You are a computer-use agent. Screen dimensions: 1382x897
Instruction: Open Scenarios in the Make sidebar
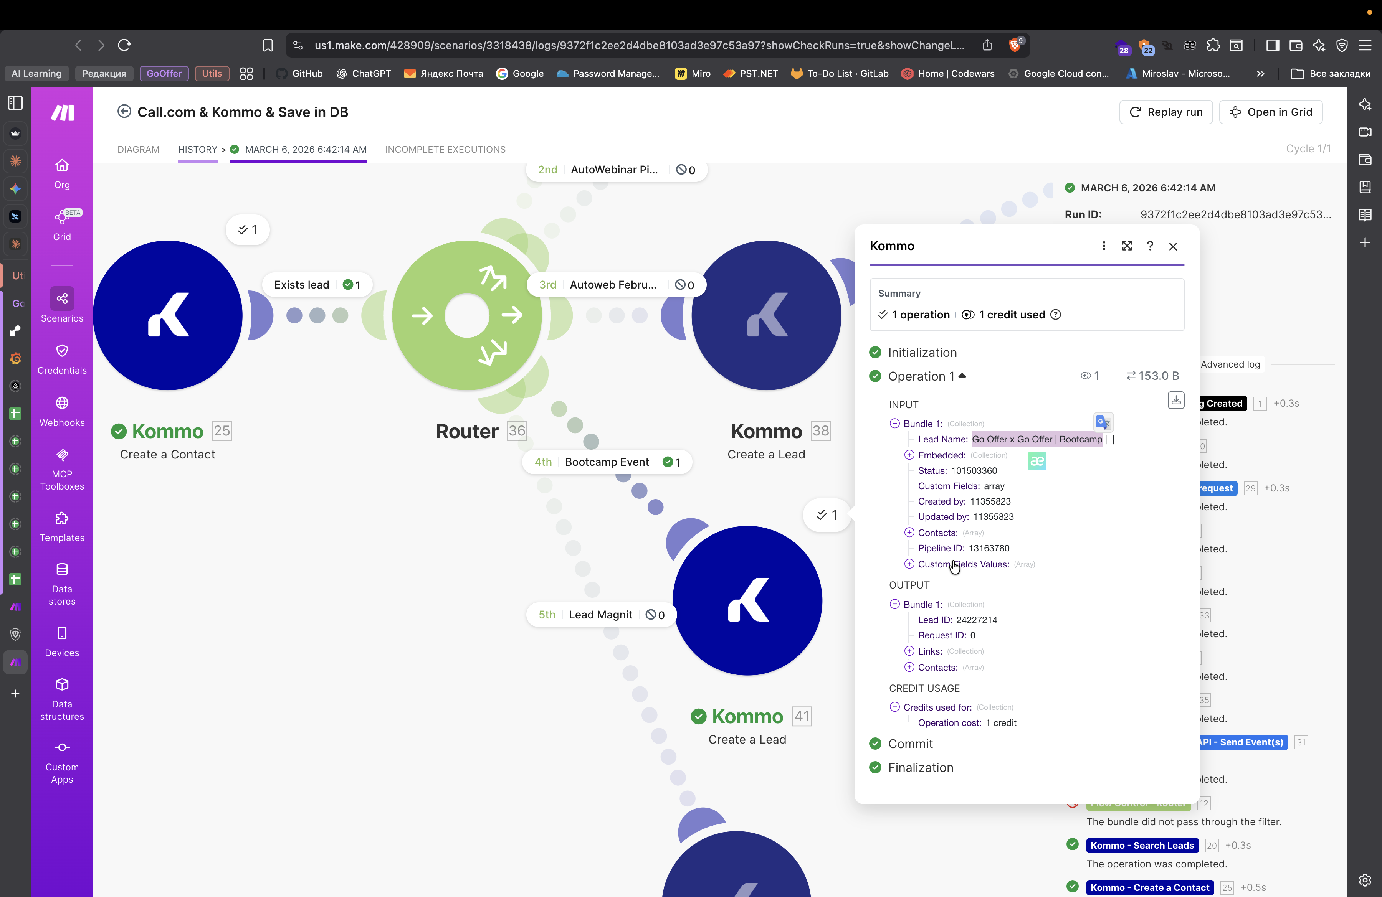point(61,305)
